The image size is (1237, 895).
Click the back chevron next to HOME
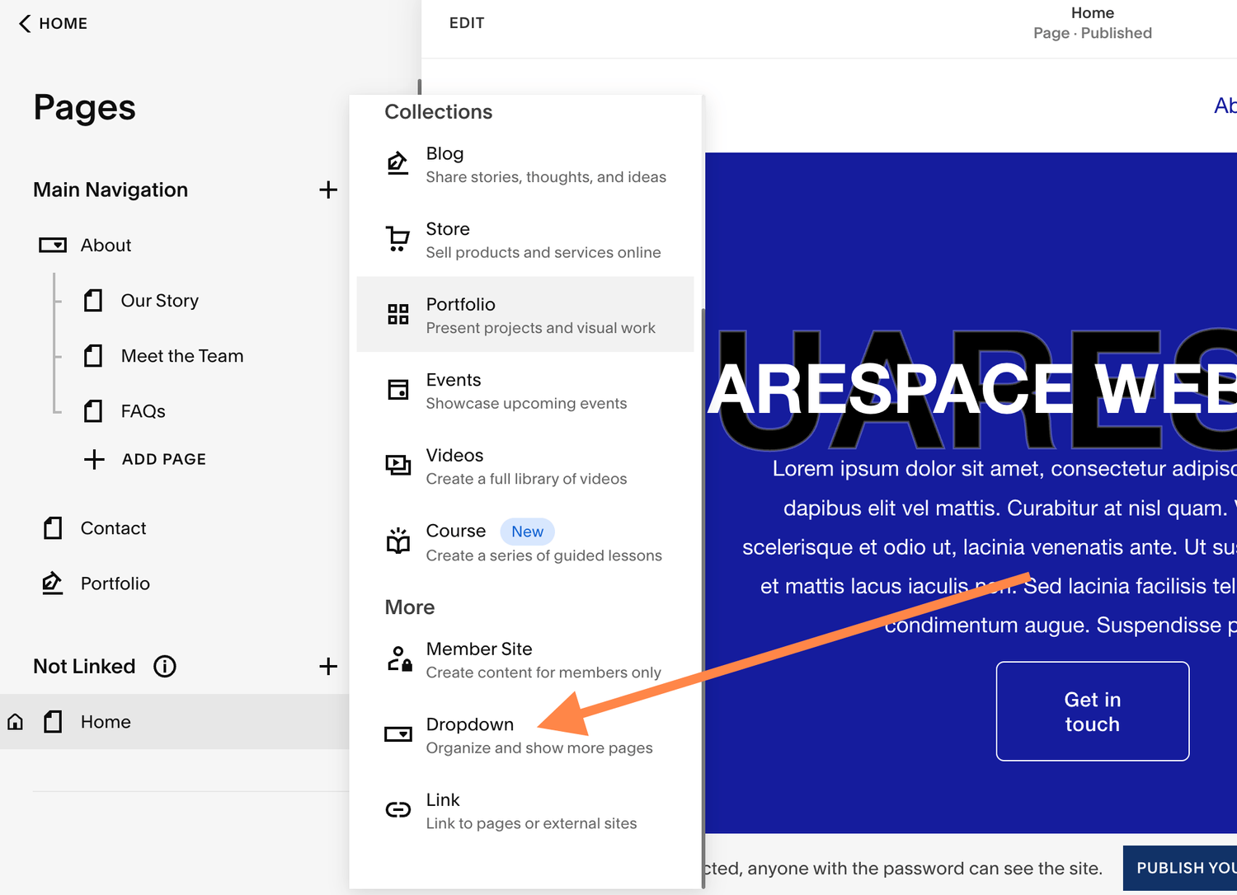click(23, 23)
